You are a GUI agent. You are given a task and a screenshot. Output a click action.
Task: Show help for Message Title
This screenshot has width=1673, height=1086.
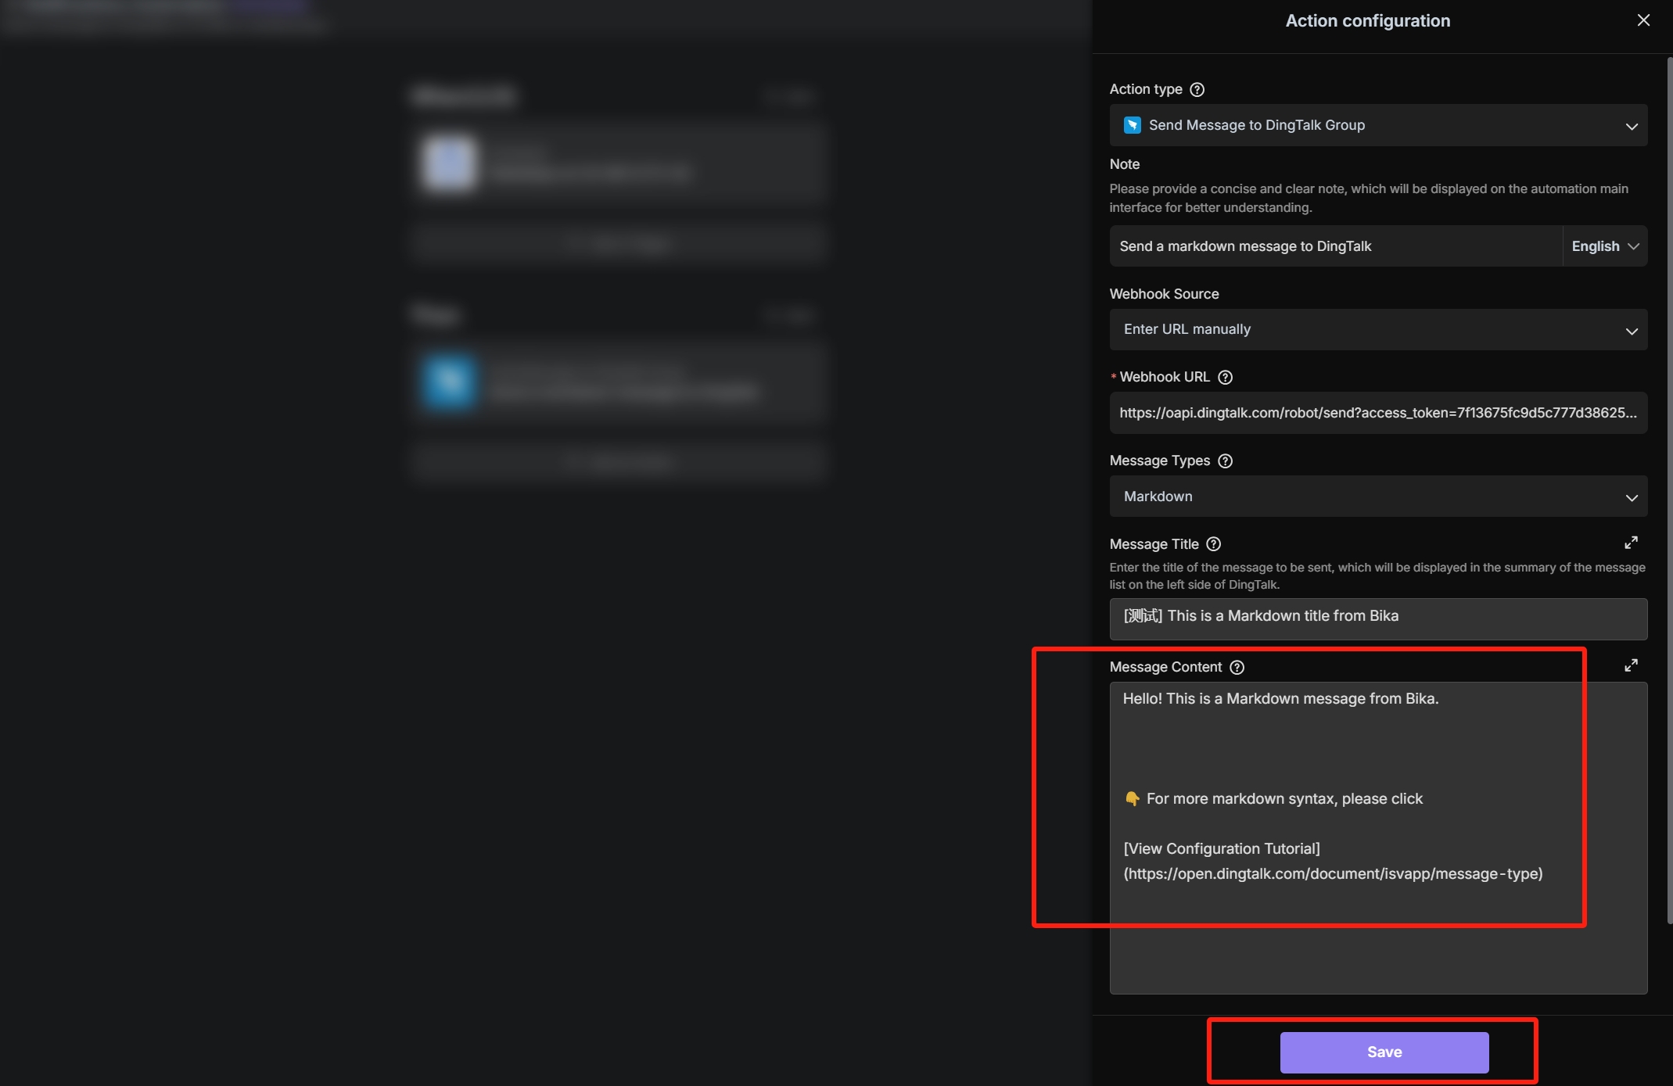[x=1214, y=544]
